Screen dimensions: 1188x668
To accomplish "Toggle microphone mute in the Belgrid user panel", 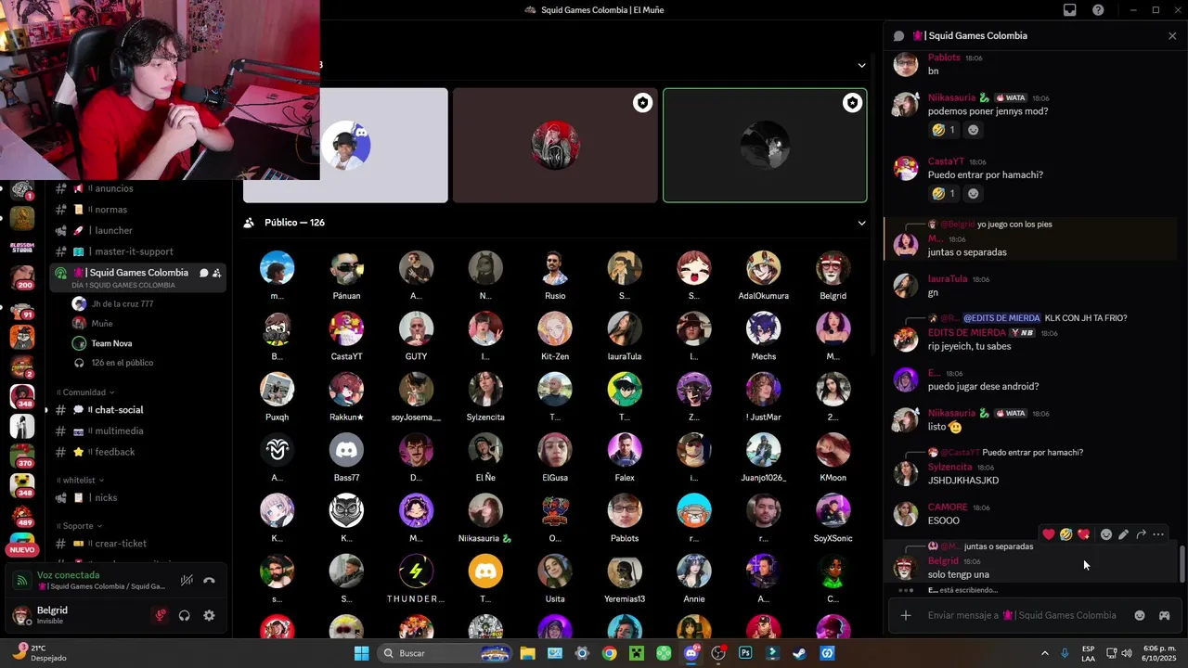I will coord(161,615).
